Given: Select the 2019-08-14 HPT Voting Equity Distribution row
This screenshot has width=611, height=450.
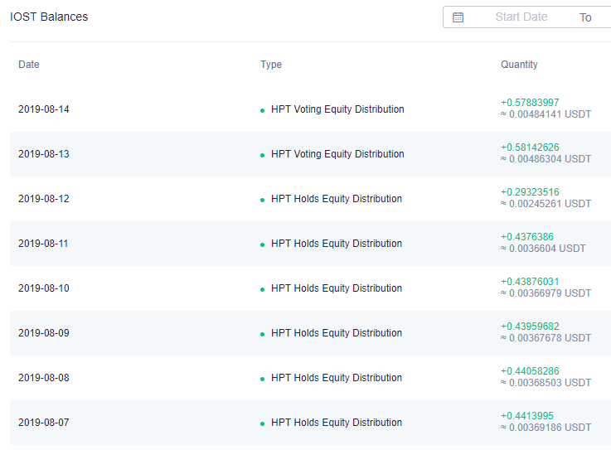Looking at the screenshot, I should coord(310,109).
